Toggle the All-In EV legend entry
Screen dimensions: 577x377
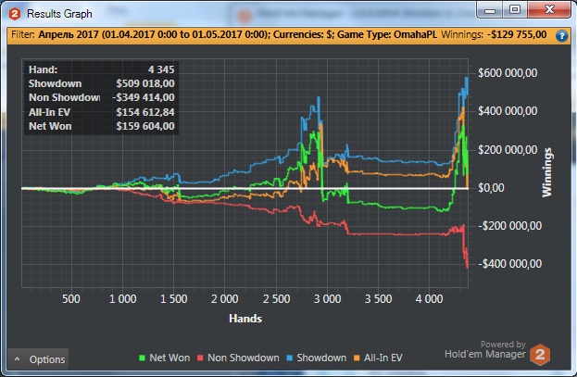click(x=378, y=358)
